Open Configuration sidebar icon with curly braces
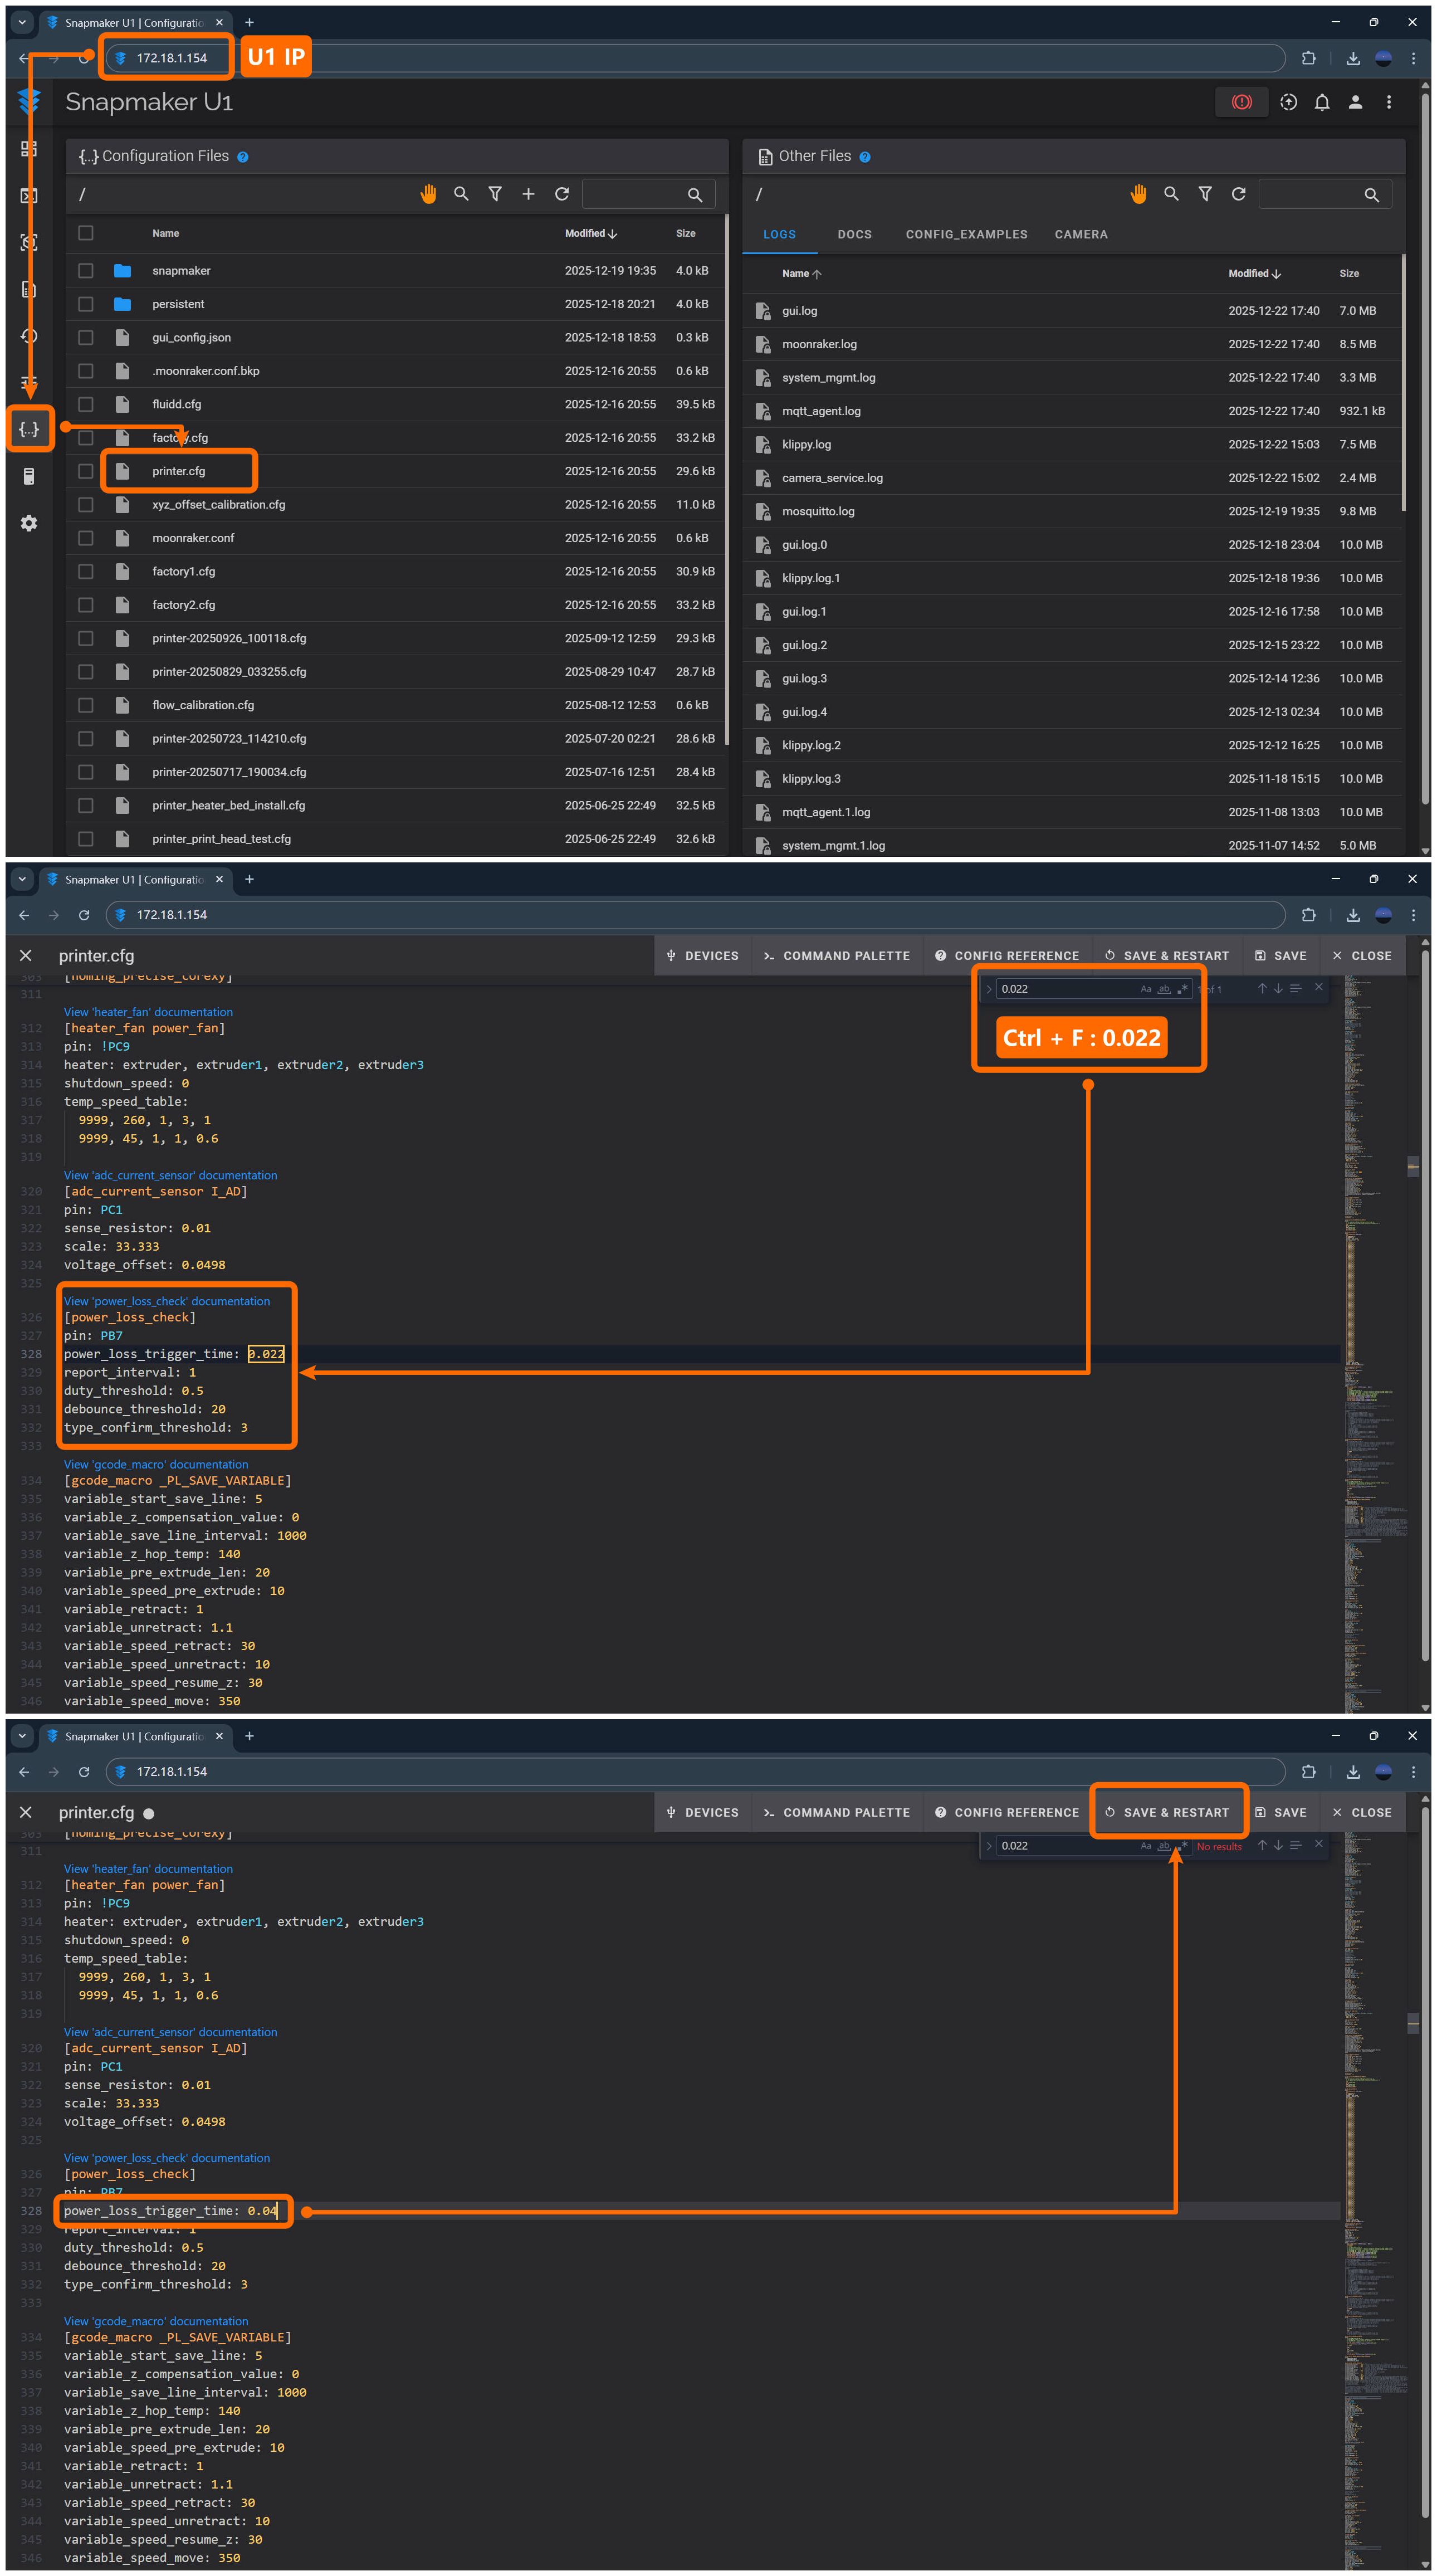The width and height of the screenshot is (1437, 2576). click(29, 429)
